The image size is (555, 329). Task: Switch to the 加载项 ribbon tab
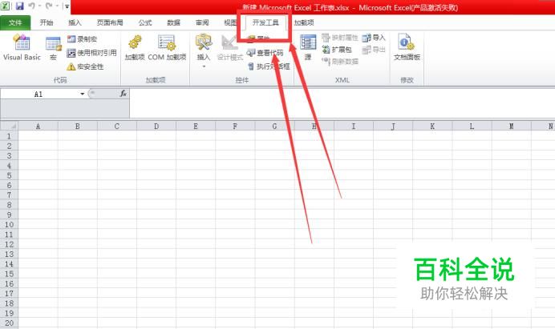click(x=304, y=22)
